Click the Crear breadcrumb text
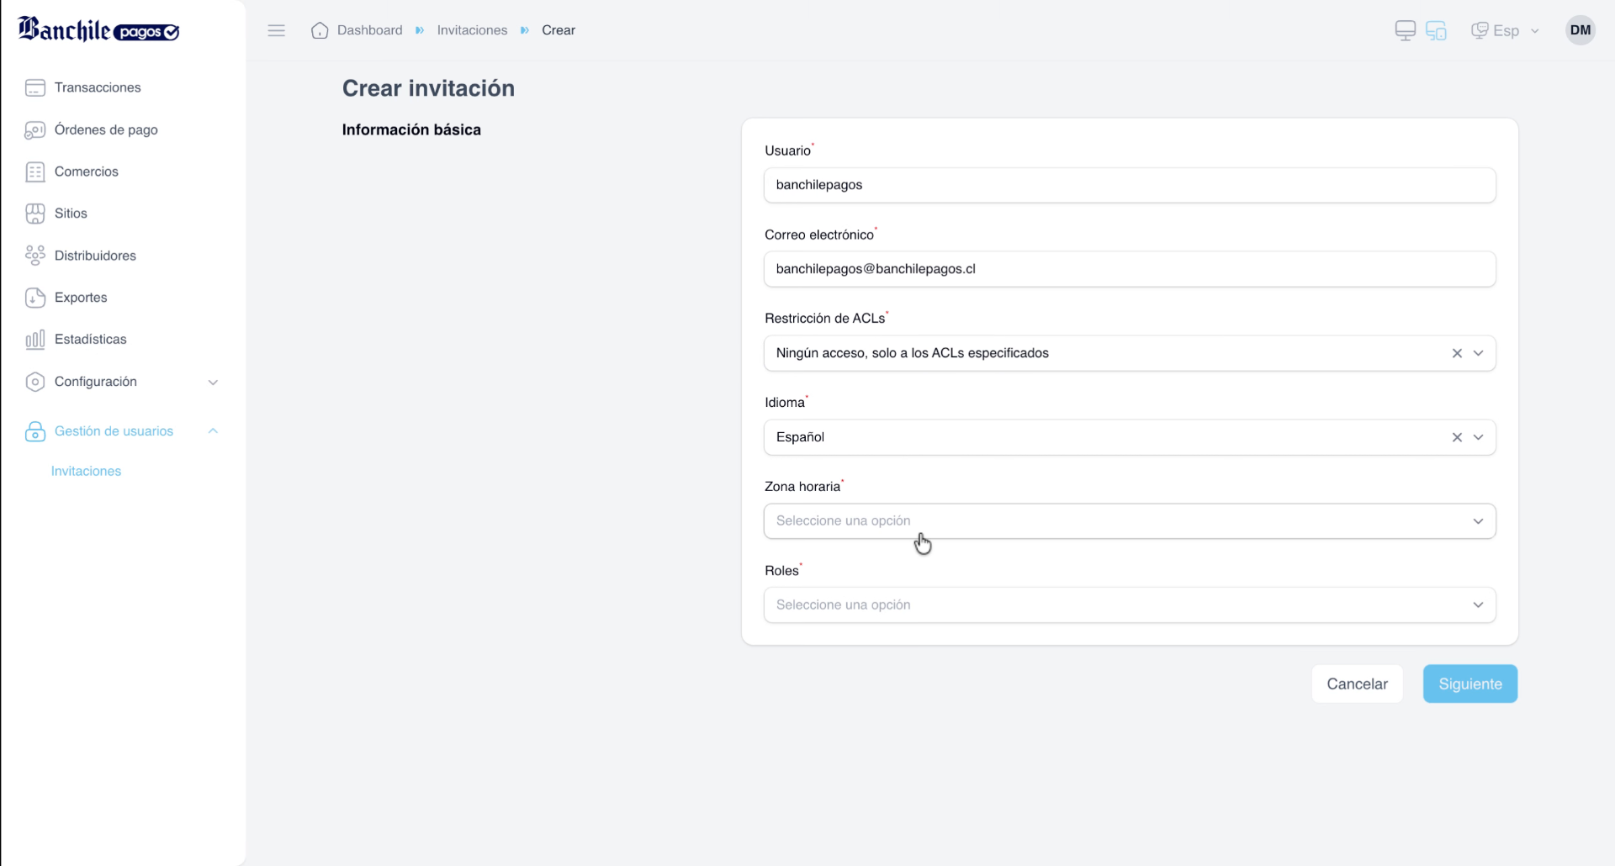This screenshot has width=1615, height=866. tap(559, 30)
